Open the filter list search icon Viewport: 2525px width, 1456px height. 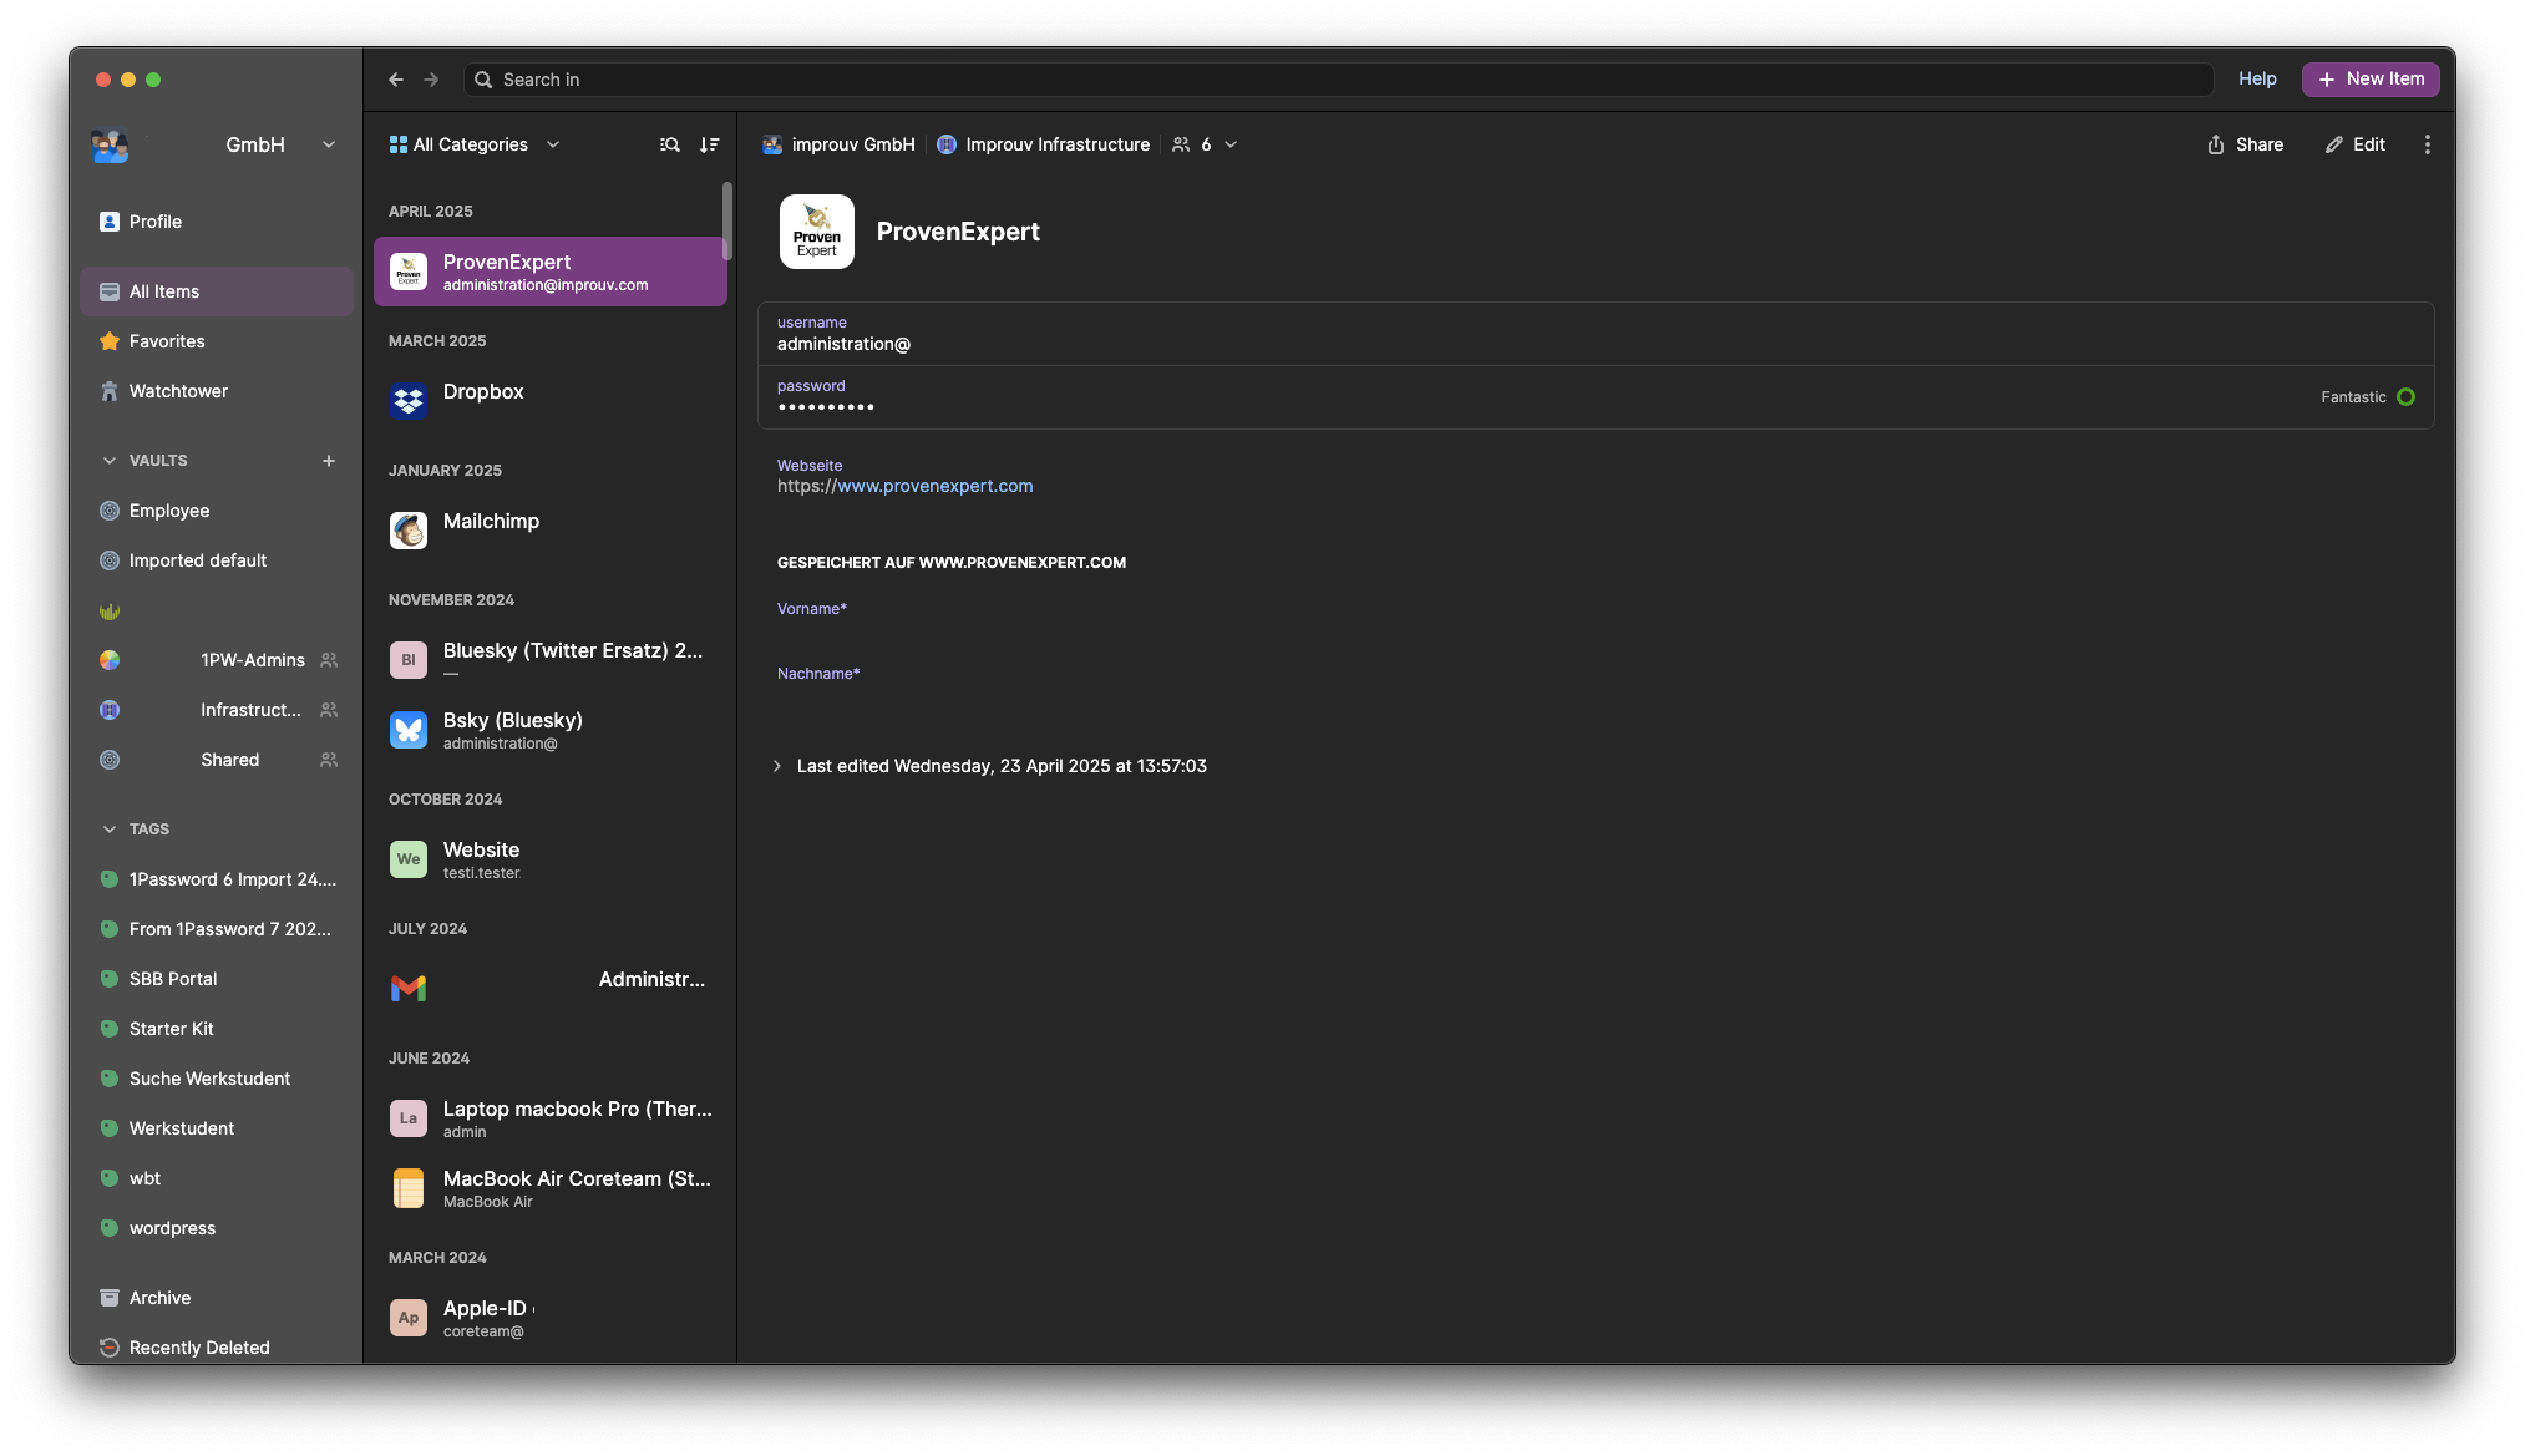pyautogui.click(x=669, y=145)
